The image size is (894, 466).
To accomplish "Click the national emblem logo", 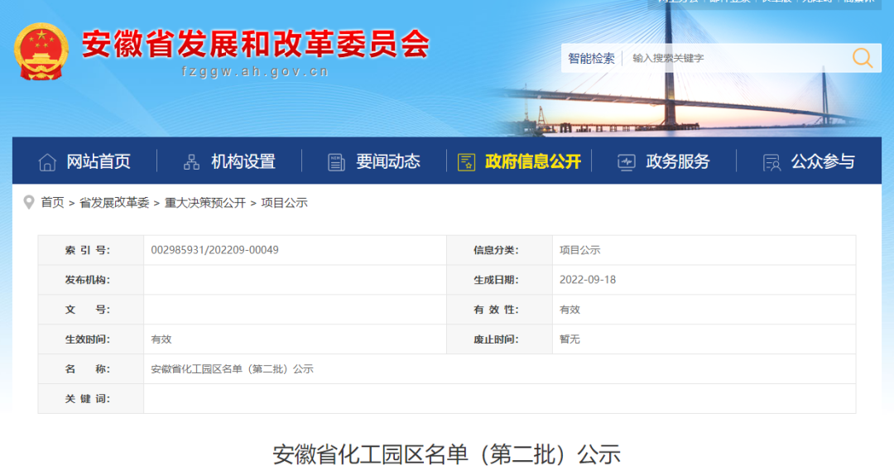I will click(41, 51).
